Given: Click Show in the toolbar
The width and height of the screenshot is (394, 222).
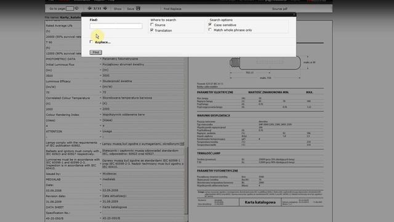Looking at the screenshot, I should click(x=118, y=9).
